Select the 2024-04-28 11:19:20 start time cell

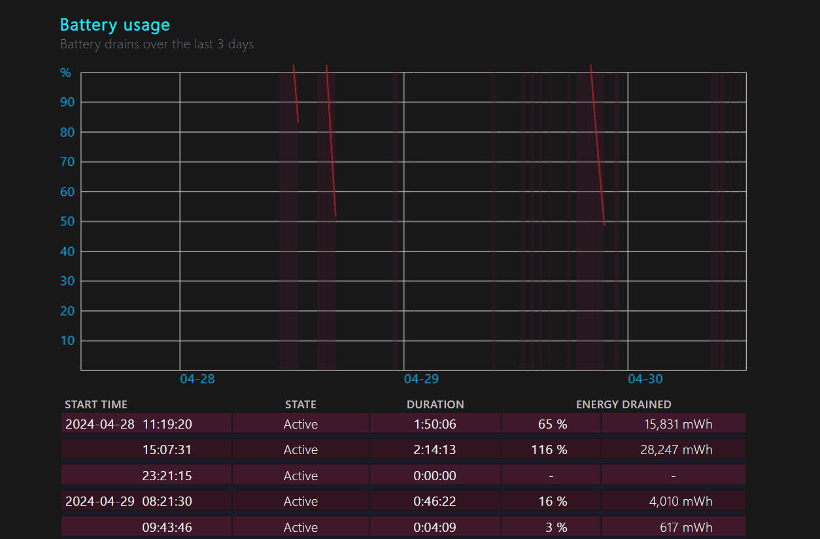tap(129, 424)
